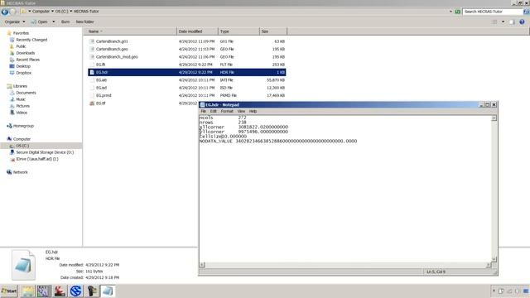Click the Desktop icon in Favorites
Screen dimensions: 530x298
pos(12,66)
